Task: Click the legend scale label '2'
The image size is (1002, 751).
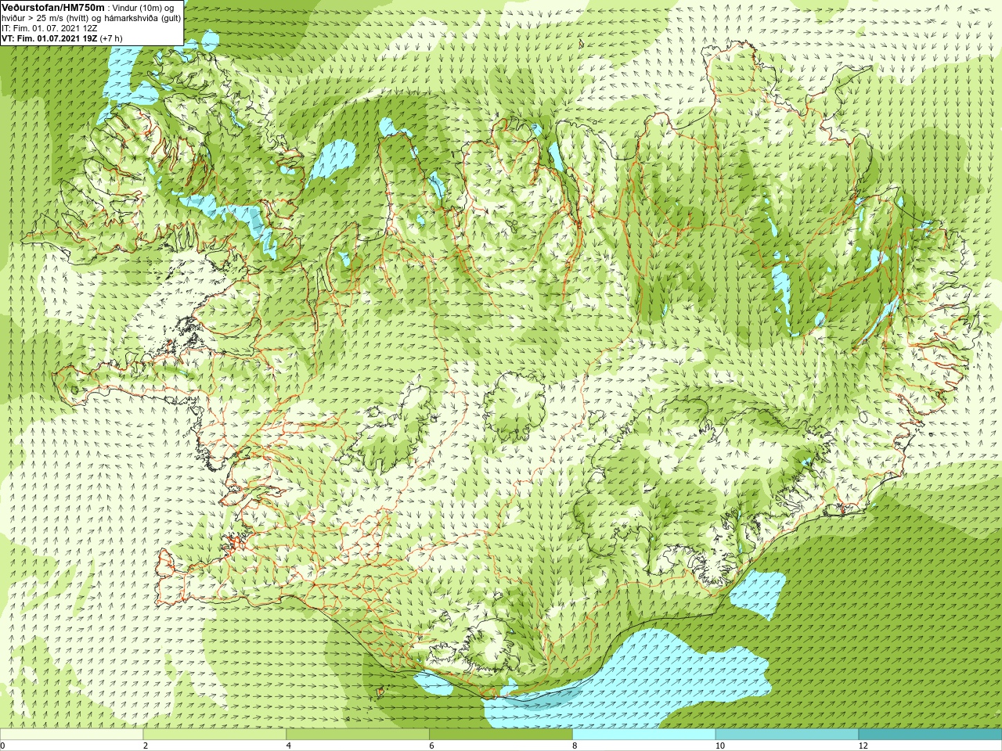Action: [146, 746]
